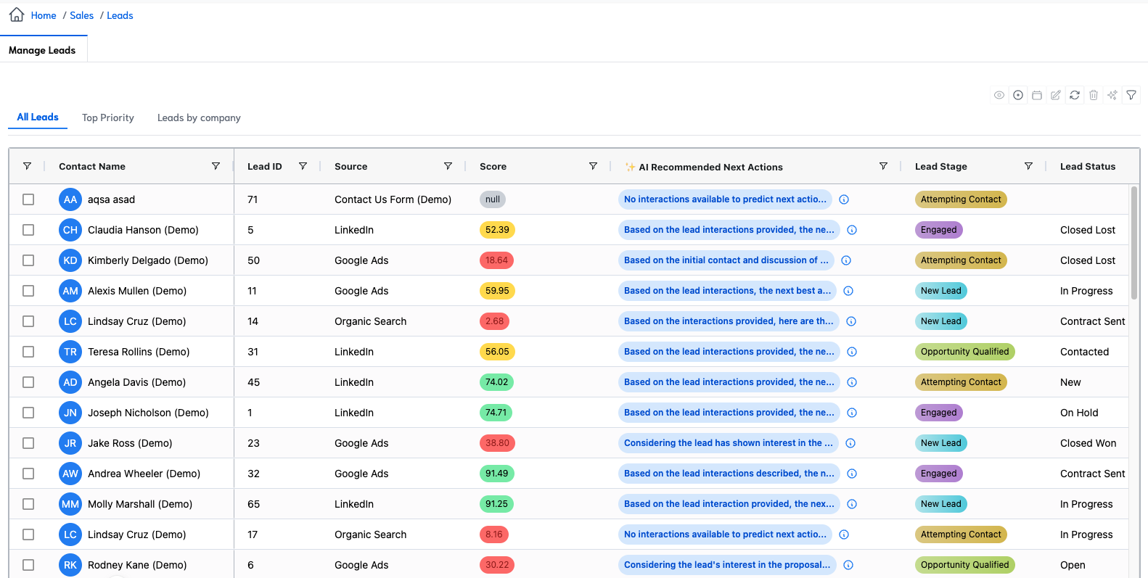Screen dimensions: 1148x578
Task: Click info icon beside Claudia Hanson's recommendation
Action: click(852, 230)
